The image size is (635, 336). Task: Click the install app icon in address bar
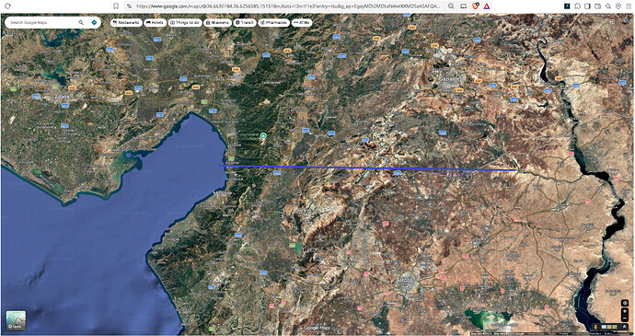[463, 6]
